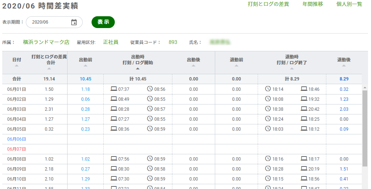
Task: Open the 打刻とログの差異 tab link
Action: point(268,4)
